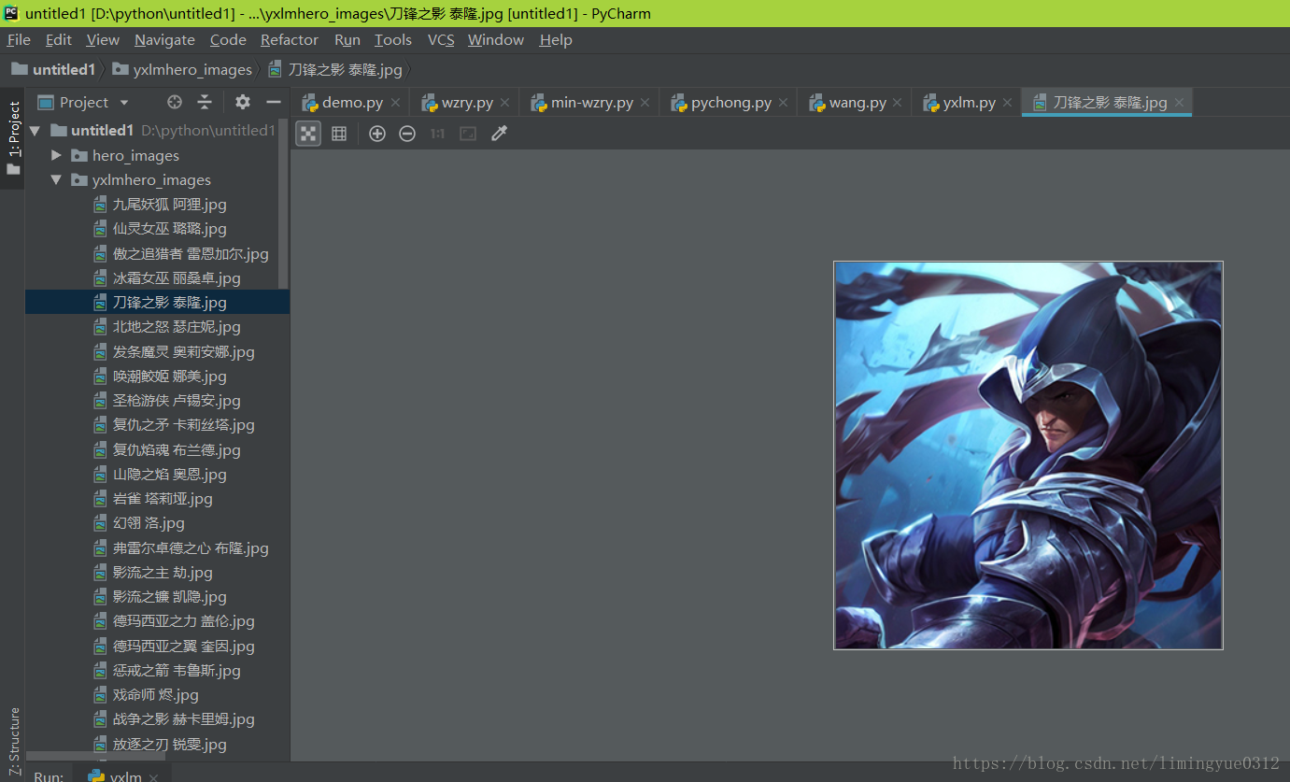
Task: Collapse the untitled1 root folder
Action: tap(35, 131)
